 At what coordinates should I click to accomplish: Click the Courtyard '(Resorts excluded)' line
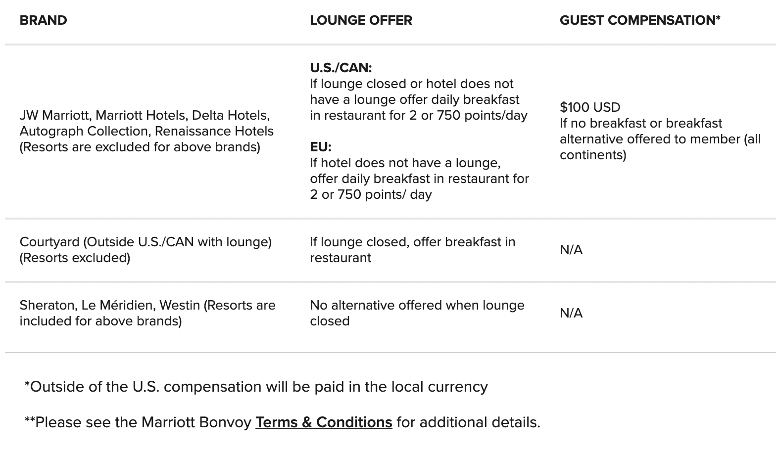[75, 258]
